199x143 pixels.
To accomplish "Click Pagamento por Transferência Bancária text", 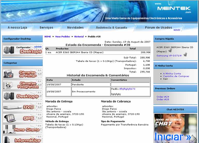I will [x=125, y=125].
